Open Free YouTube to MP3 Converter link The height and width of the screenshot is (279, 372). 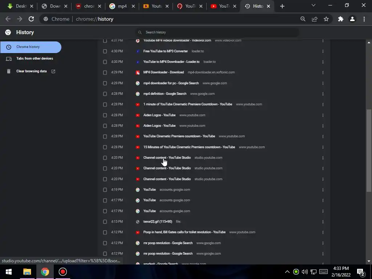pos(165,51)
